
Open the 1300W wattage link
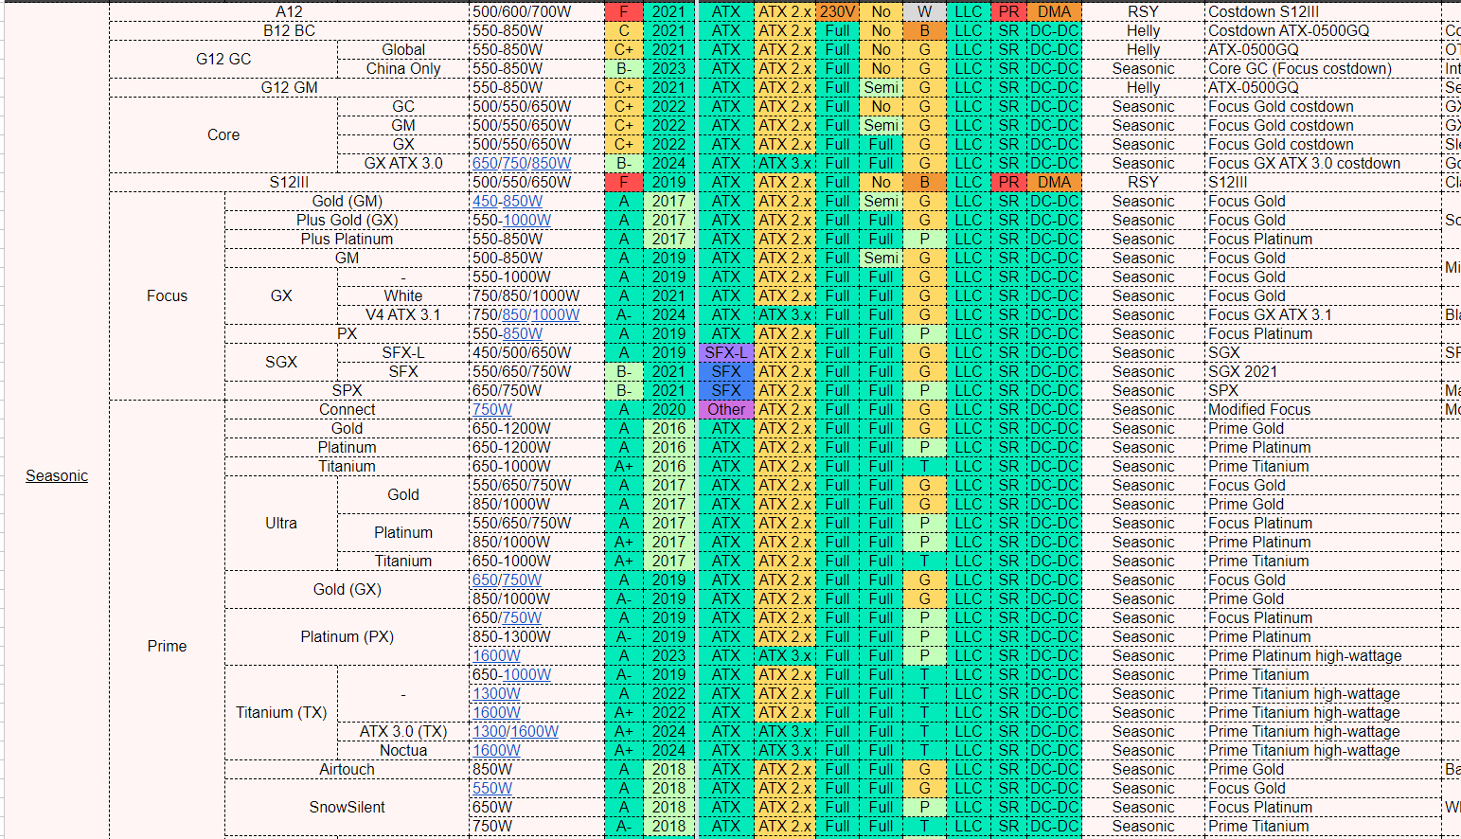click(x=497, y=693)
